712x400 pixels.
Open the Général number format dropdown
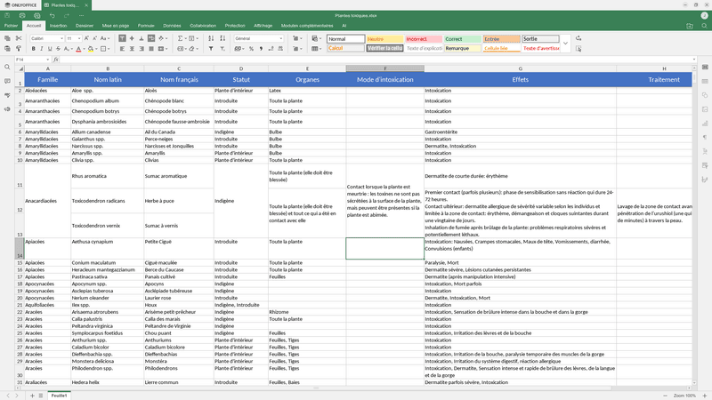(x=280, y=38)
